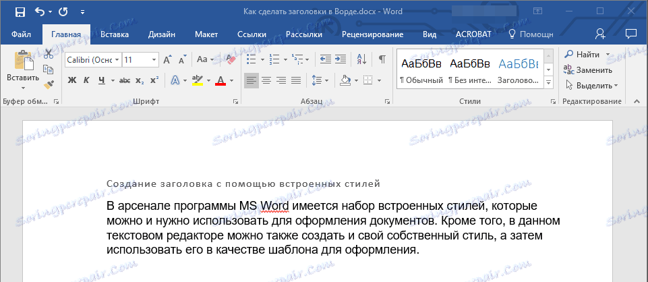This screenshot has width=648, height=282.
Task: Toggle bold Ж formatting
Action: tap(72, 80)
